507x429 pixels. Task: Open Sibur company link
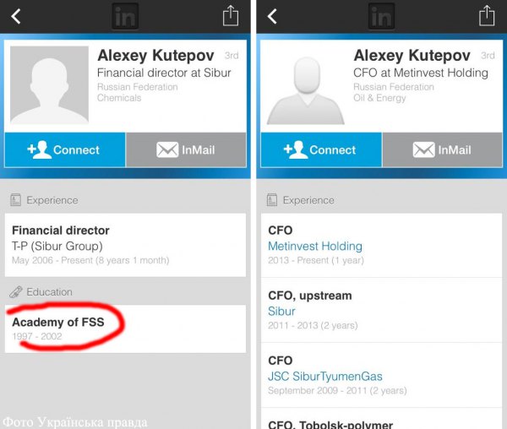pos(281,311)
